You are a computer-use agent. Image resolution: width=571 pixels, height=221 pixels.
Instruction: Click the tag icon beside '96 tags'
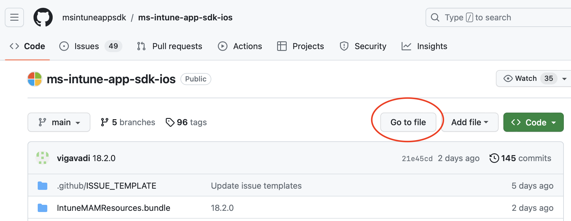coord(171,122)
